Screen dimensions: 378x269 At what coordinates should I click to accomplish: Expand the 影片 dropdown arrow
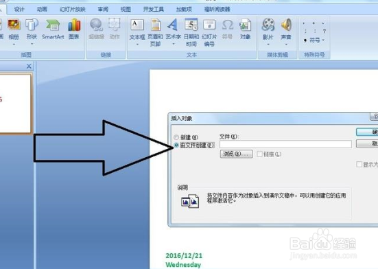(x=268, y=45)
